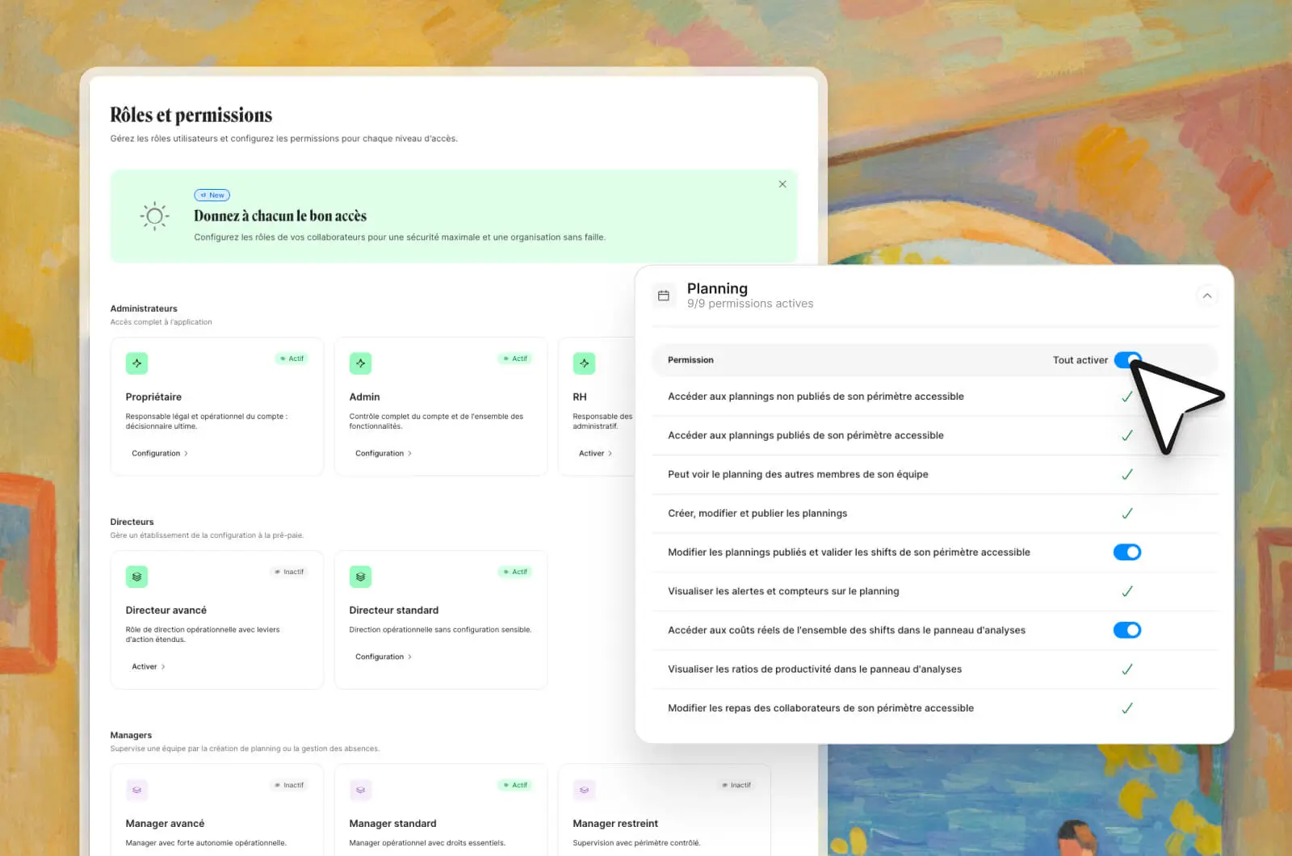This screenshot has width=1292, height=856.
Task: Click the calendar icon beside Planning
Action: point(664,296)
